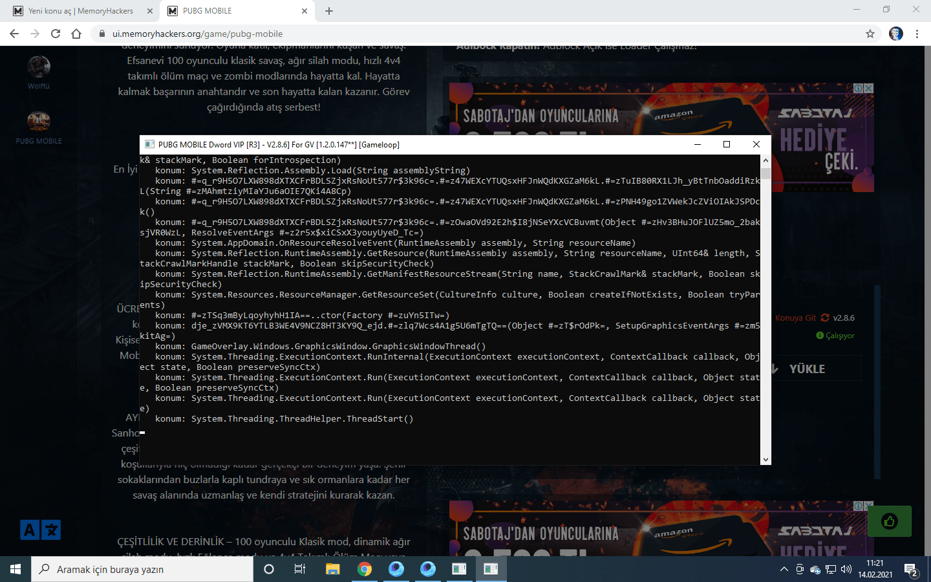Click the console scrollbar up arrow

[x=765, y=160]
